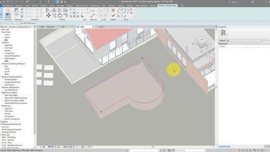
Task: Open the Kitchen 3D view in browser
Action: (8, 51)
